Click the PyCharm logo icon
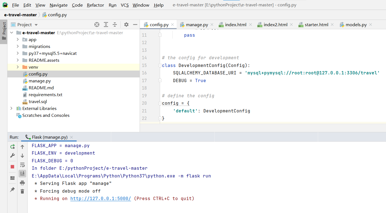This screenshot has width=386, height=213. pyautogui.click(x=5, y=5)
